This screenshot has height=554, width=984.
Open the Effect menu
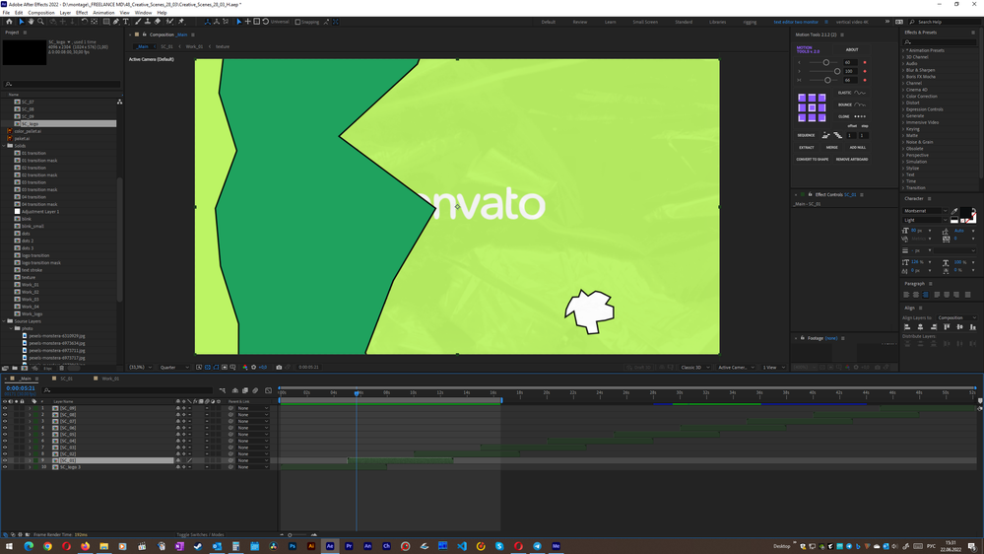tap(82, 13)
